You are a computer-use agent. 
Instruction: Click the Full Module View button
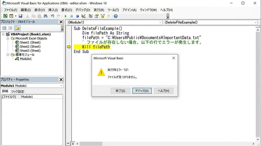pyautogui.click(x=73, y=143)
